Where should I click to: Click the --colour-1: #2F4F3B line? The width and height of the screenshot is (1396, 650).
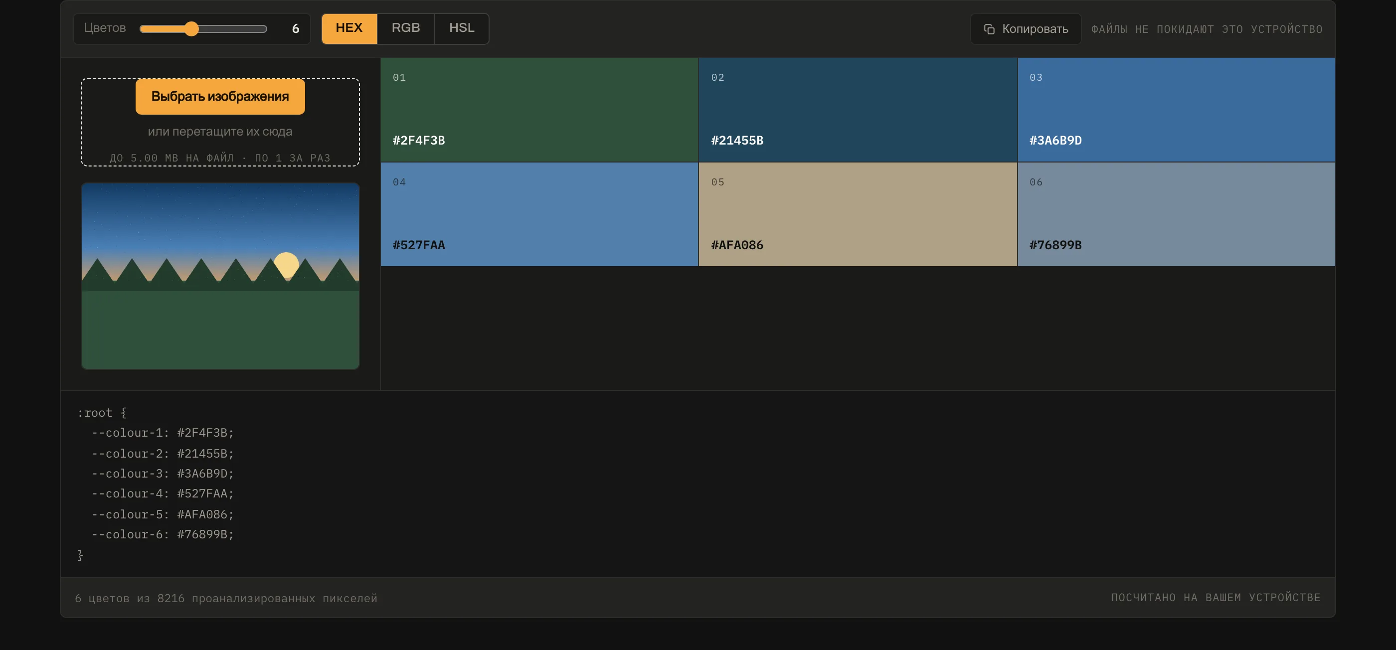click(163, 433)
